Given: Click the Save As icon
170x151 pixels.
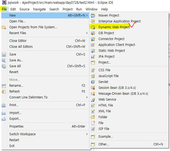Looking at the screenshot, I should [x=4, y=60].
